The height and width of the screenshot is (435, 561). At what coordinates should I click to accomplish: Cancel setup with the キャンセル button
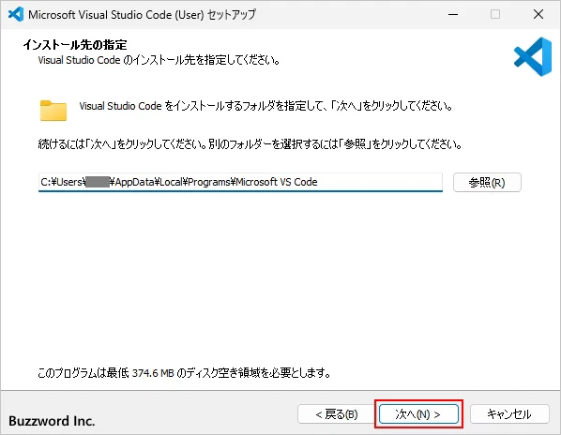[509, 414]
